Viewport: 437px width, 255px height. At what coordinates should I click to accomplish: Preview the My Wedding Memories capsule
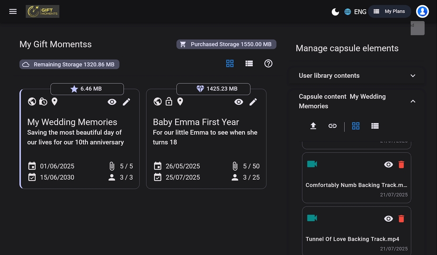pos(112,102)
